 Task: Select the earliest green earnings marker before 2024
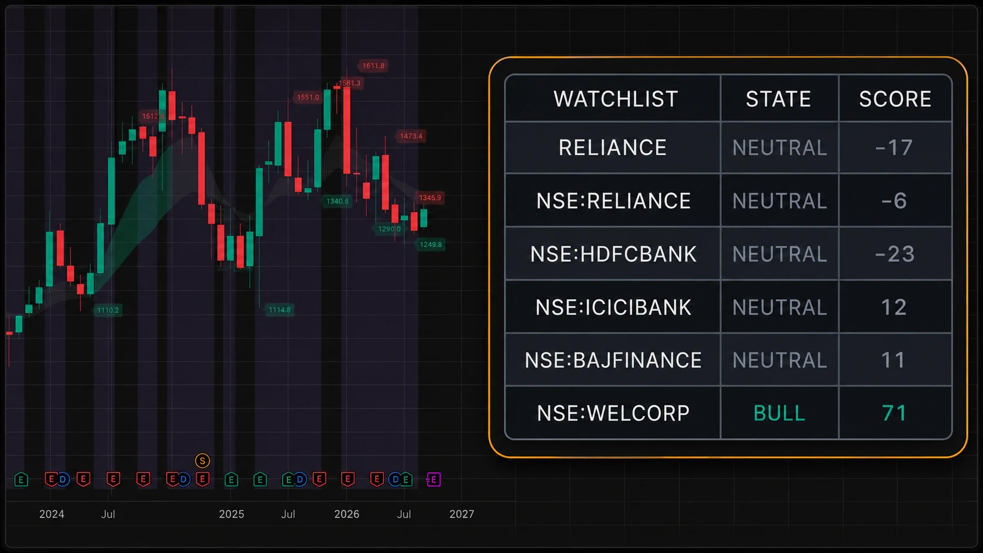click(21, 480)
